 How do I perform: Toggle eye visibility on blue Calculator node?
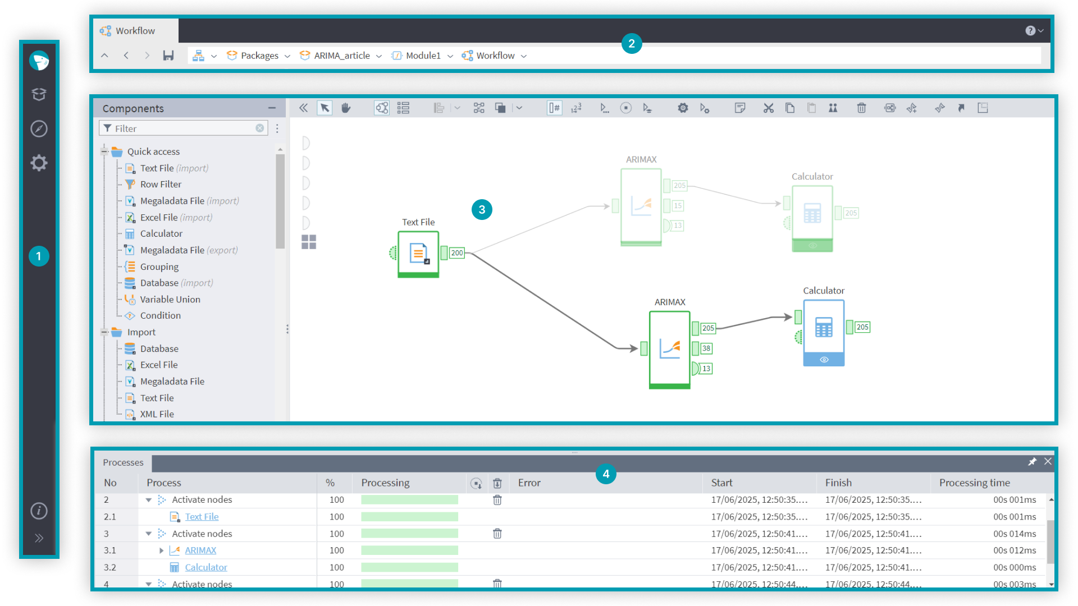[824, 360]
